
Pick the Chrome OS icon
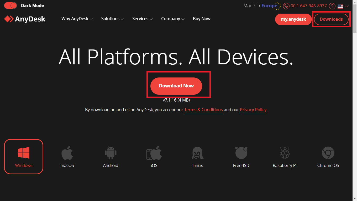(x=328, y=153)
